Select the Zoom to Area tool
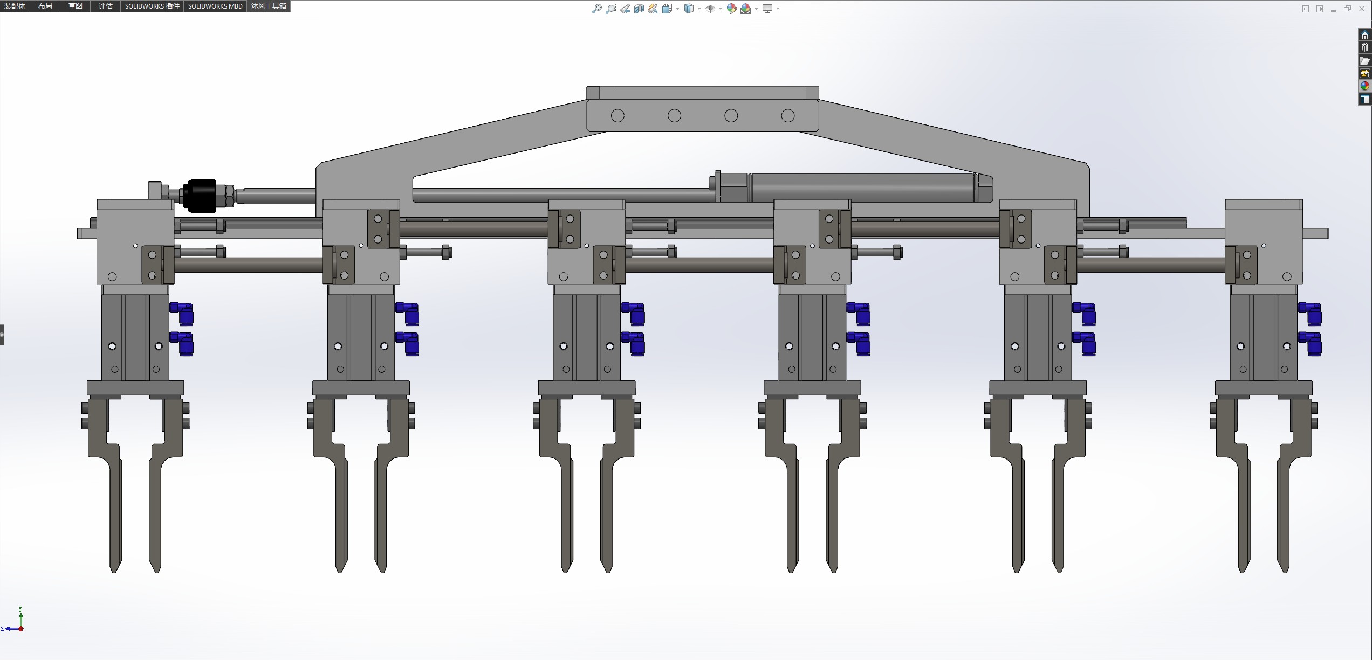1372x660 pixels. pyautogui.click(x=610, y=9)
